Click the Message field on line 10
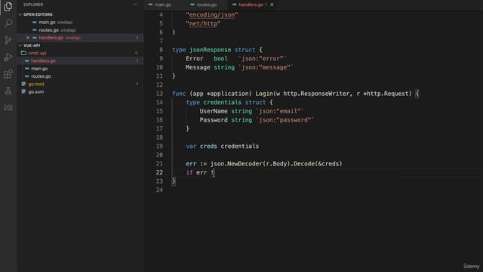The image size is (483, 272). click(198, 67)
